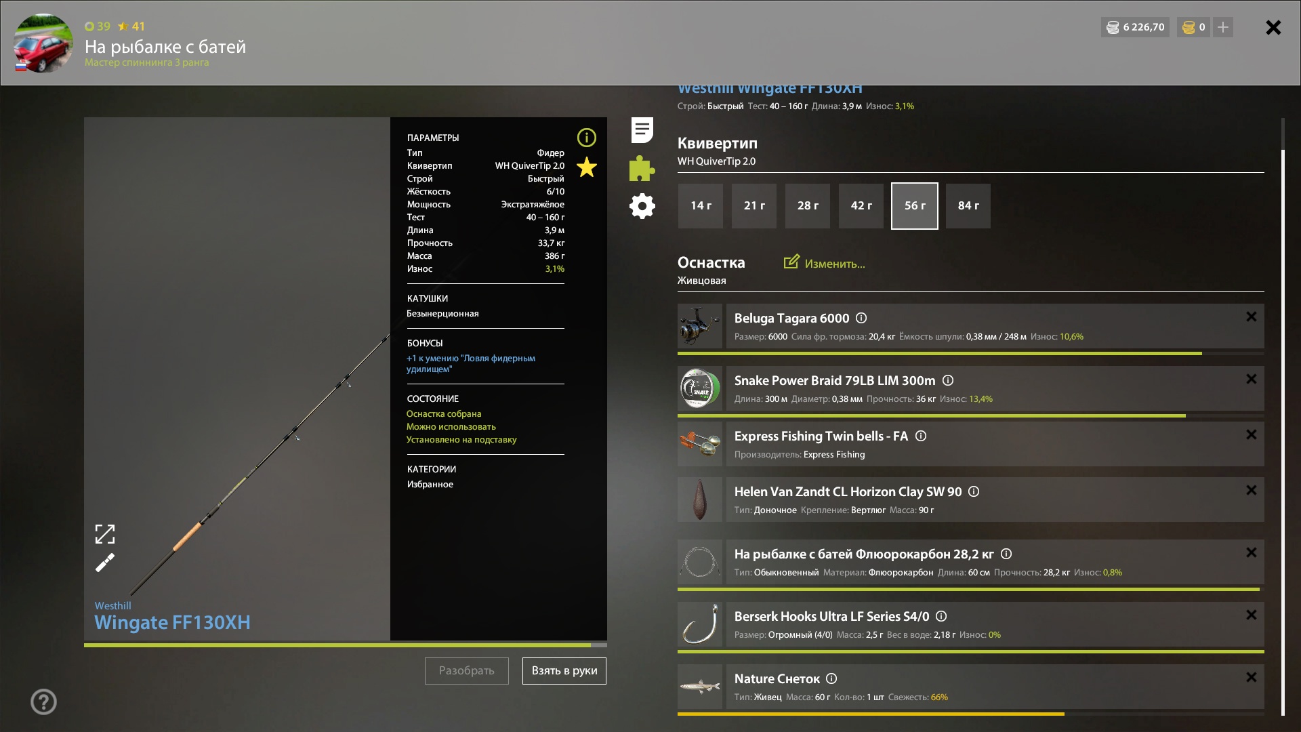This screenshot has height=732, width=1301.
Task: Select the 42 г quivertip
Action: click(861, 205)
